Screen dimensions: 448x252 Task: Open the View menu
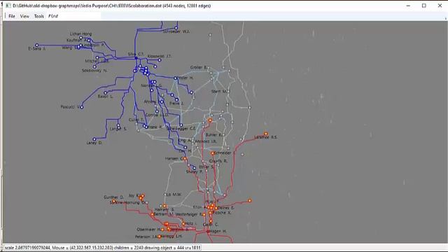[x=24, y=16]
